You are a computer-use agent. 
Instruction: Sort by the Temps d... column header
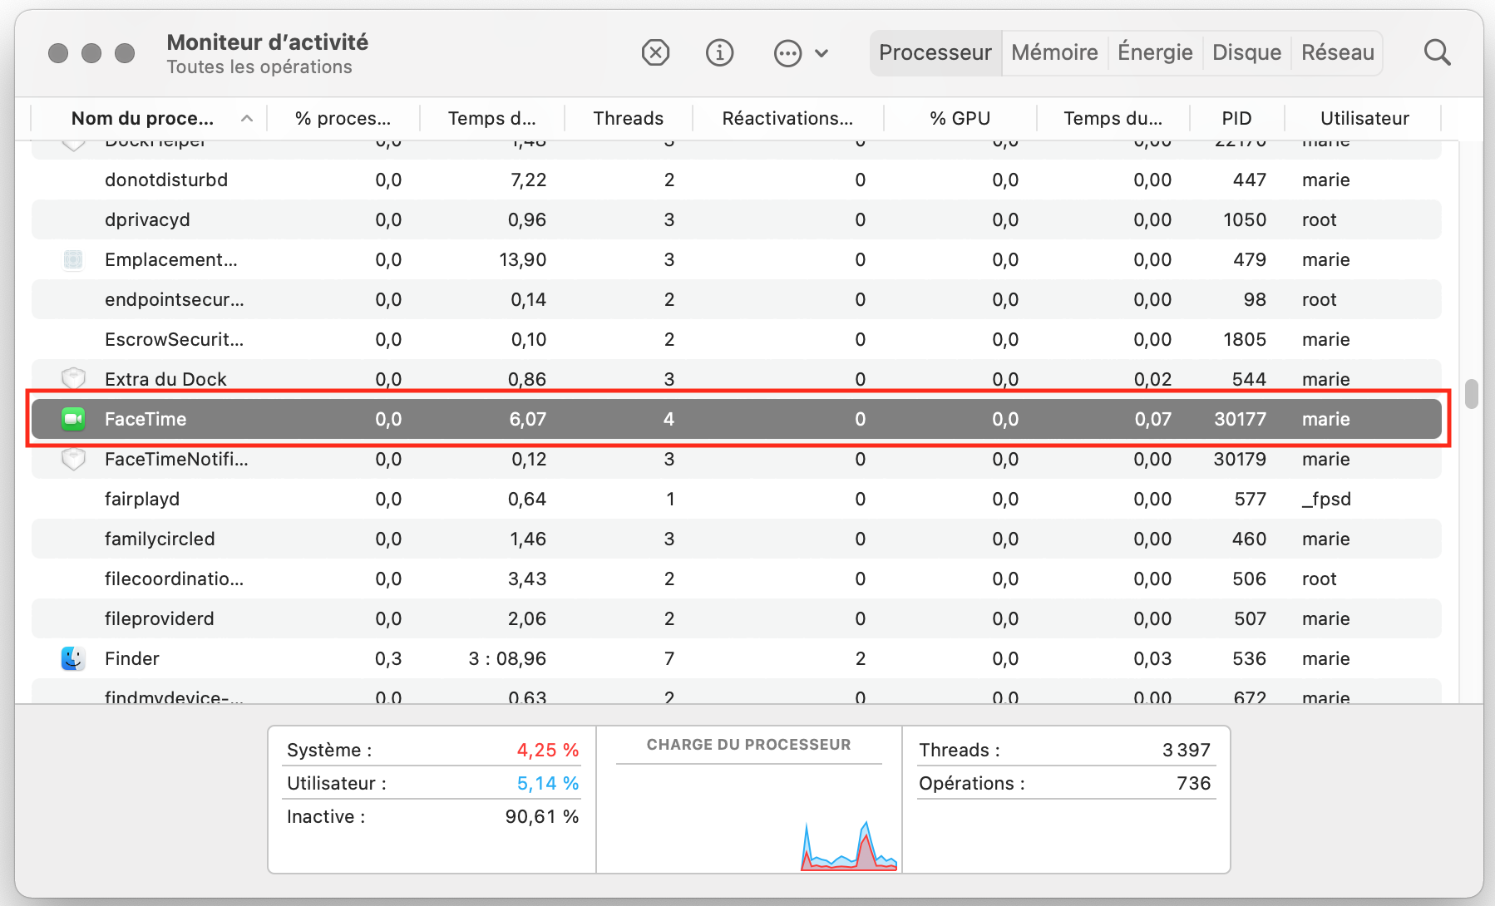pos(491,118)
